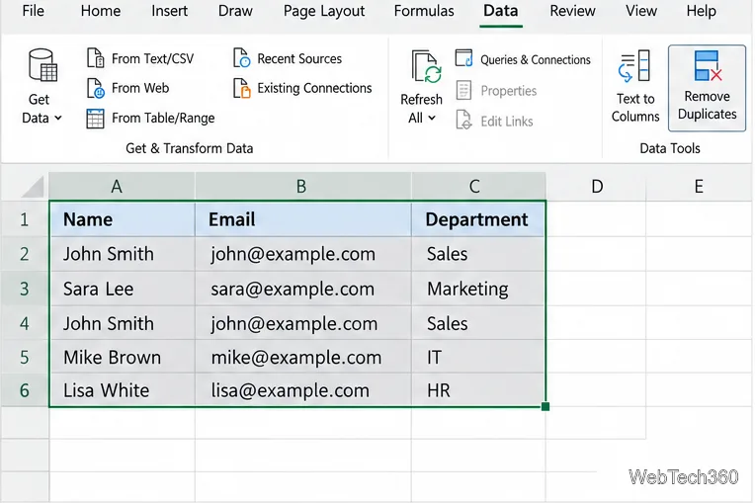Select the sara@example.com cell
Image resolution: width=755 pixels, height=503 pixels.
point(303,289)
